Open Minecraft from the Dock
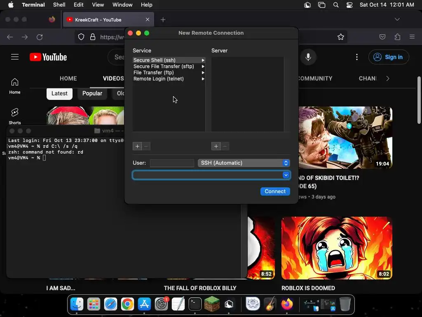The height and width of the screenshot is (317, 422). coord(212,304)
